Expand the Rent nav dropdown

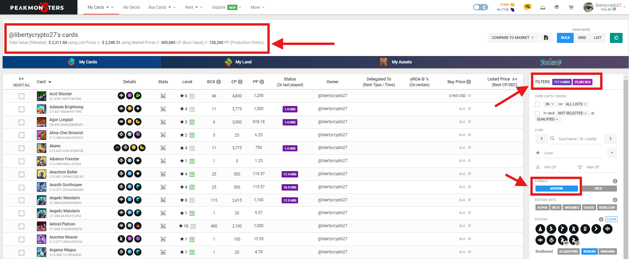point(194,7)
